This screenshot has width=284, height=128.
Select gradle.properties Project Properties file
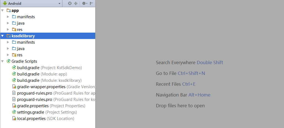click(x=33, y=106)
